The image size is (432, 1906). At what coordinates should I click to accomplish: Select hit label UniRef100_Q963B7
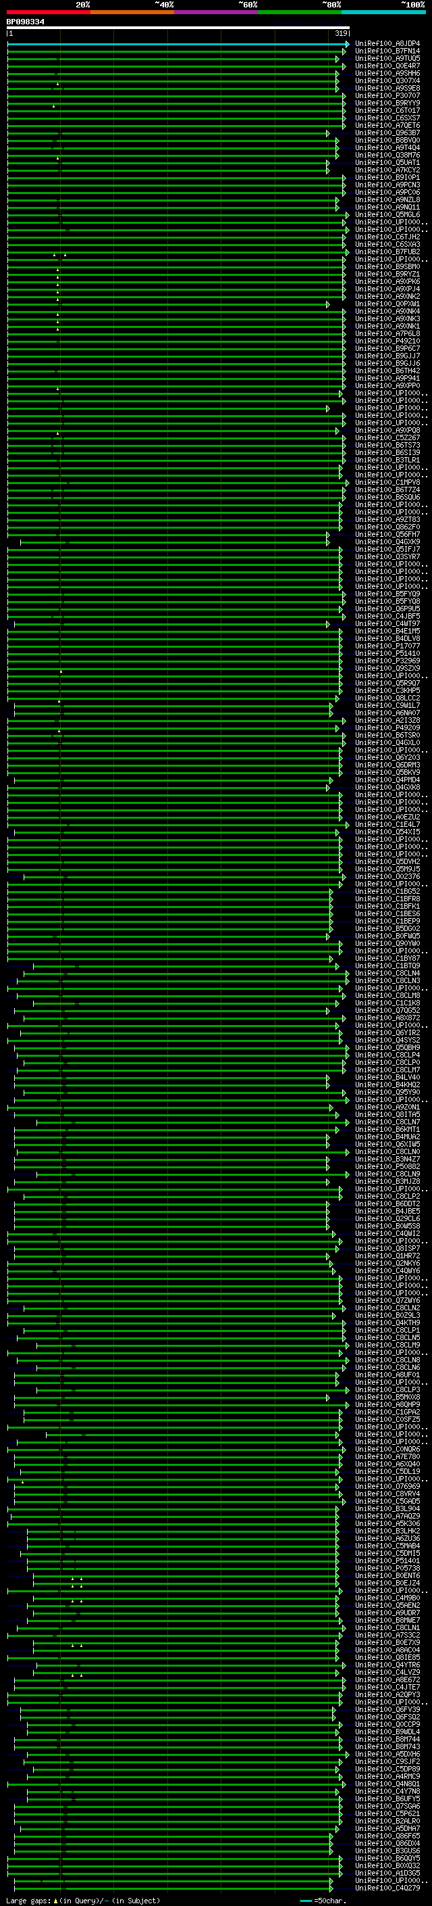coord(387,133)
